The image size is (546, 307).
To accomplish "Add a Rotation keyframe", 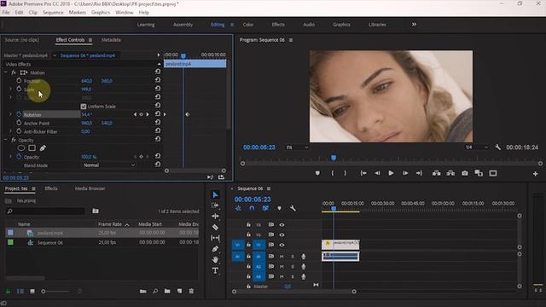I will [x=141, y=114].
